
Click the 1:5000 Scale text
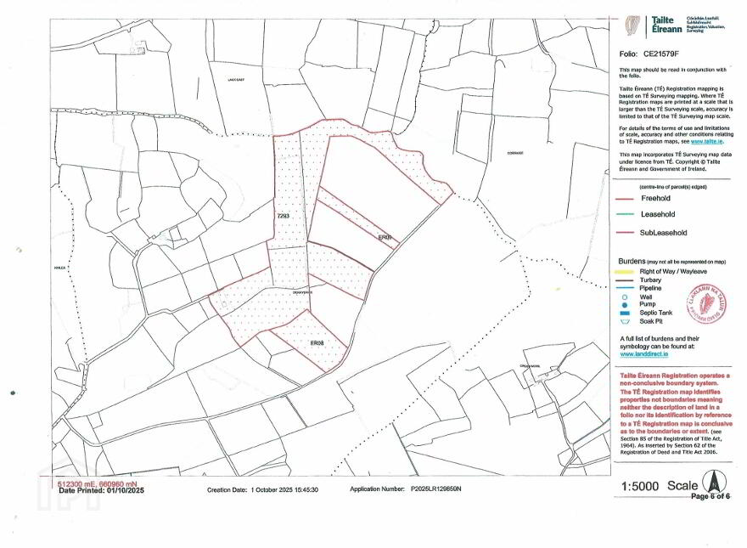click(x=660, y=486)
